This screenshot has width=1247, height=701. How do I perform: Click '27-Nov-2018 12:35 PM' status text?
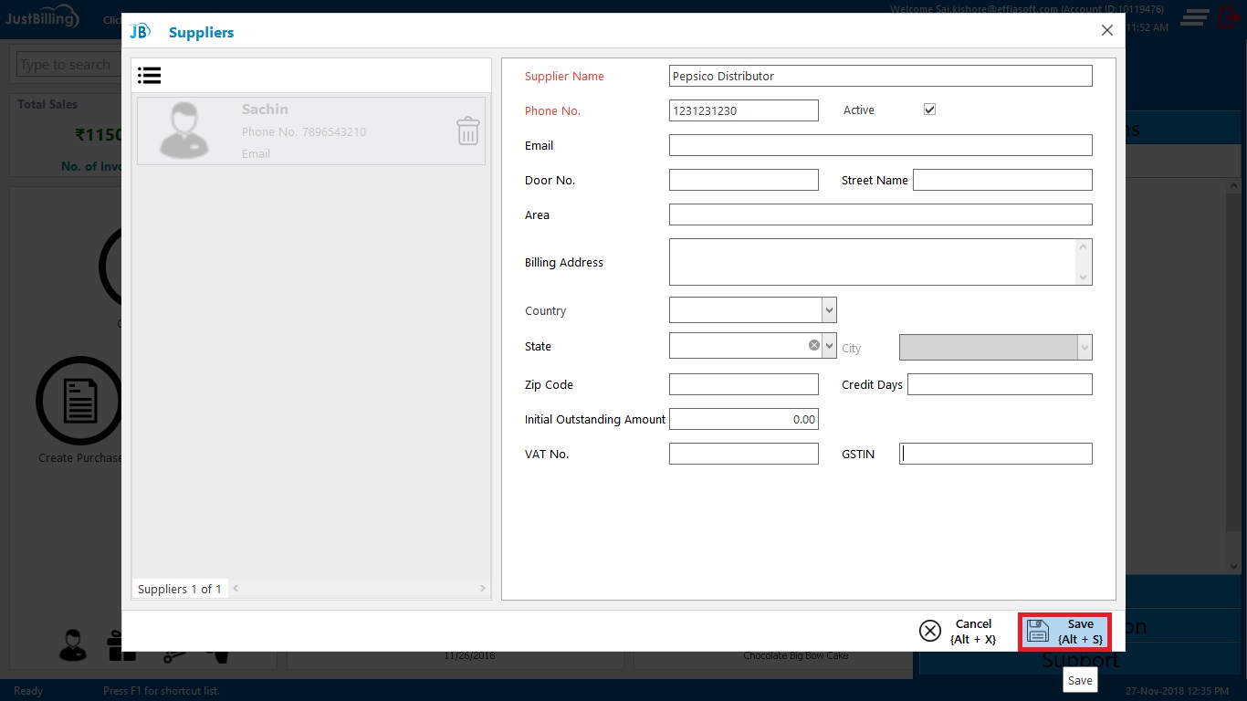point(1177,691)
